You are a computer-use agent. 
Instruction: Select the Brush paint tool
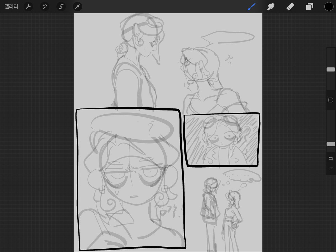pyautogui.click(x=251, y=6)
